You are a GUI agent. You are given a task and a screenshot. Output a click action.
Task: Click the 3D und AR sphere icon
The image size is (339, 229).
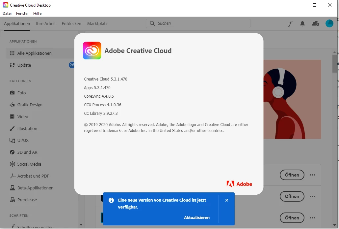[12, 152]
